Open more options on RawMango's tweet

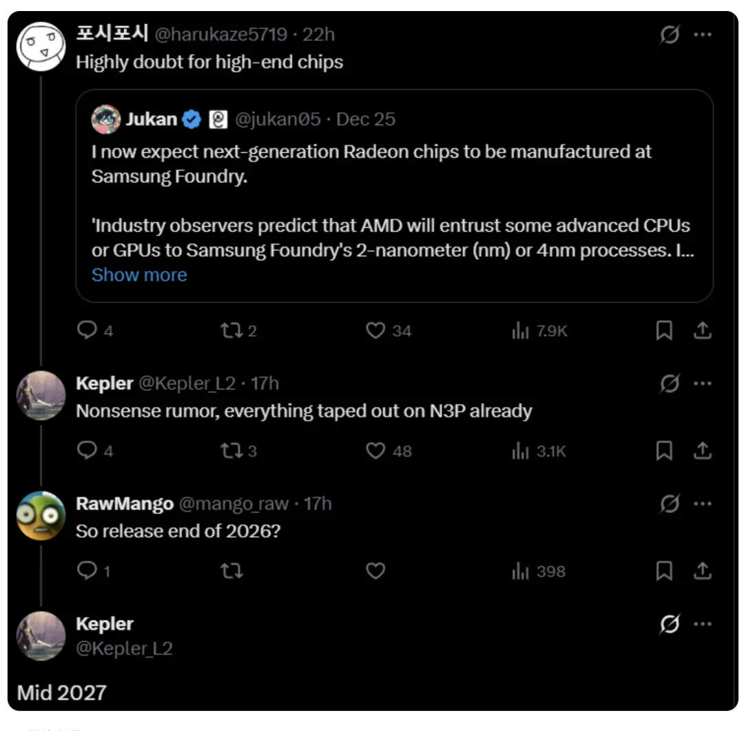tap(702, 504)
